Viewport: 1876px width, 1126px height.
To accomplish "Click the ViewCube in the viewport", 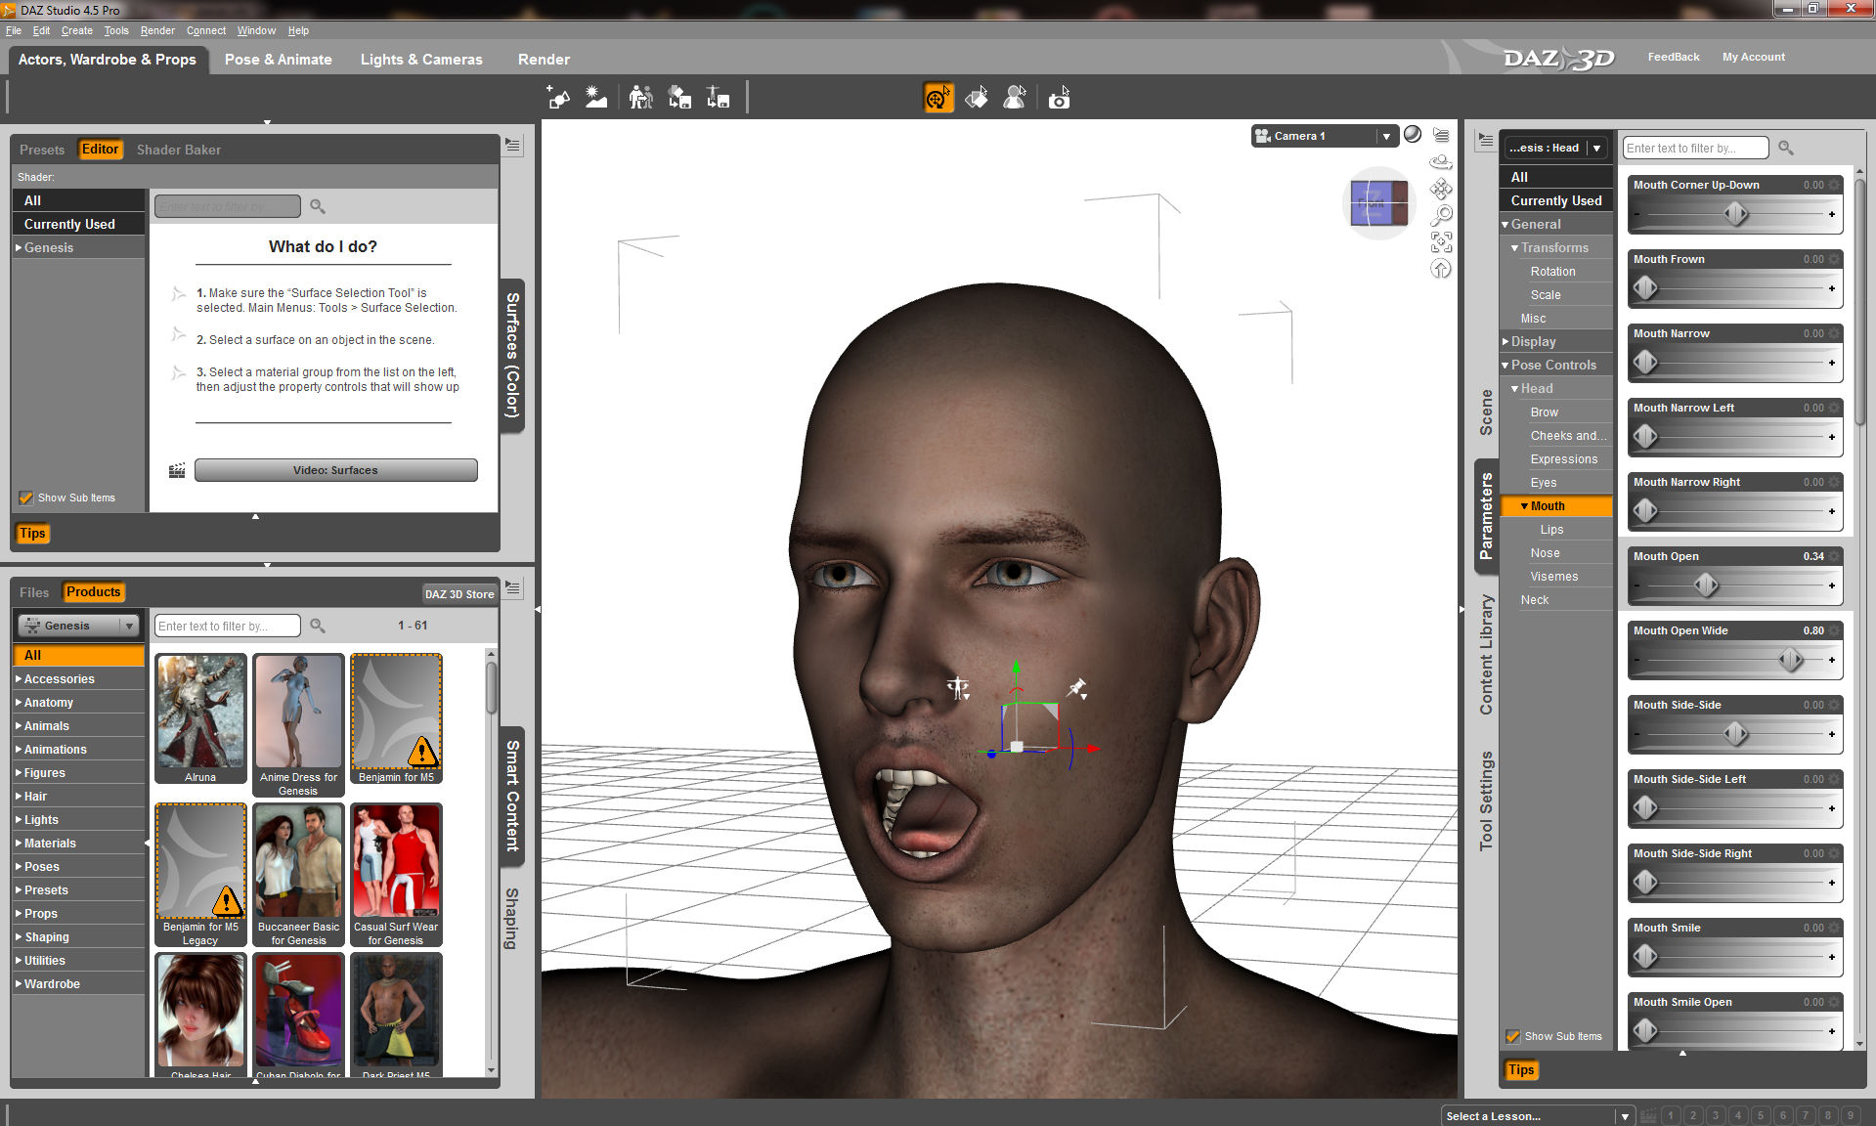I will point(1378,203).
